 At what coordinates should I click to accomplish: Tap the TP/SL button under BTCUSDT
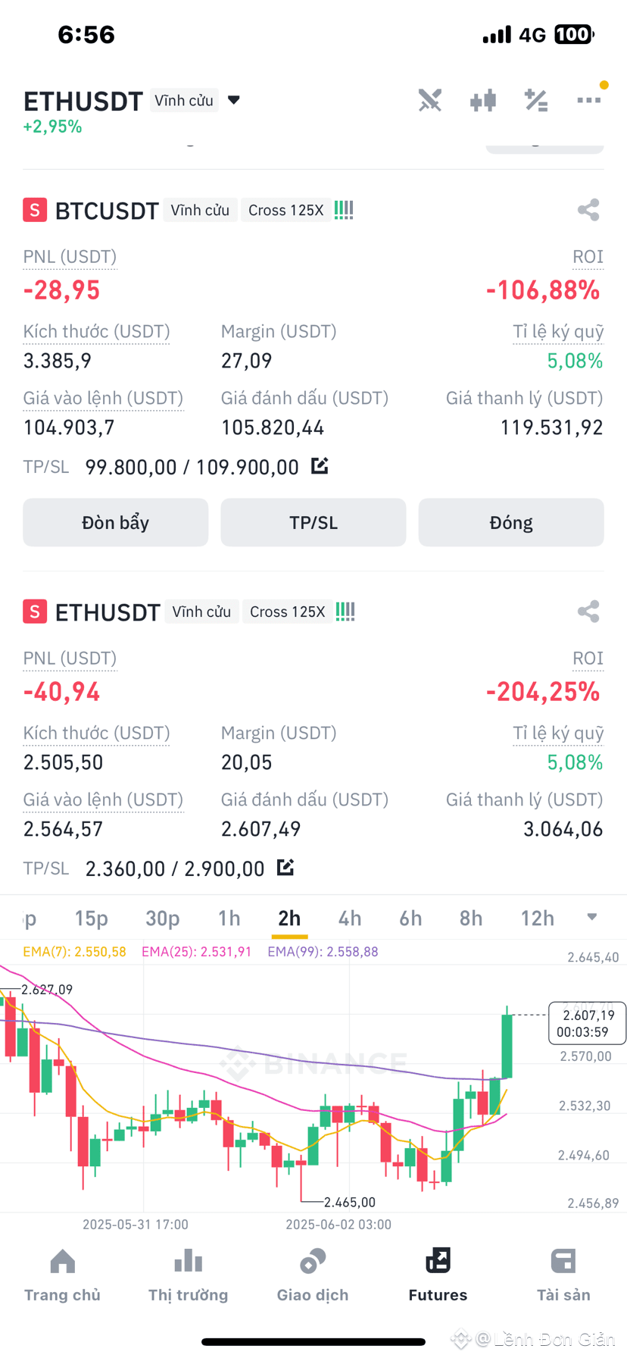pos(313,522)
